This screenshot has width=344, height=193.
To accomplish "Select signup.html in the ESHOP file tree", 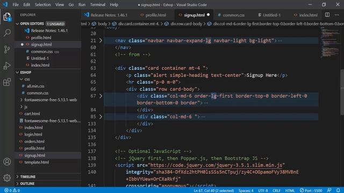I will pyautogui.click(x=48, y=155).
